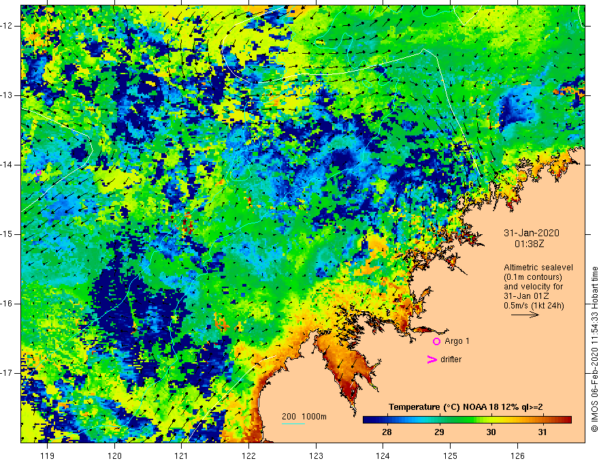Click the "Temperature (°C) NOAA 18 12% ql>=2" title

[x=466, y=407]
